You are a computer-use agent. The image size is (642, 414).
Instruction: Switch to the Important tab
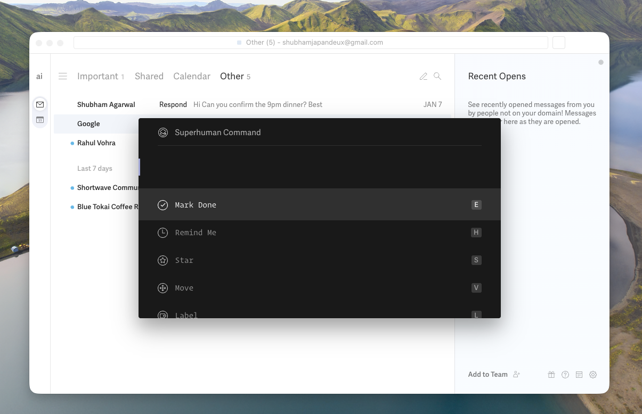tap(98, 76)
